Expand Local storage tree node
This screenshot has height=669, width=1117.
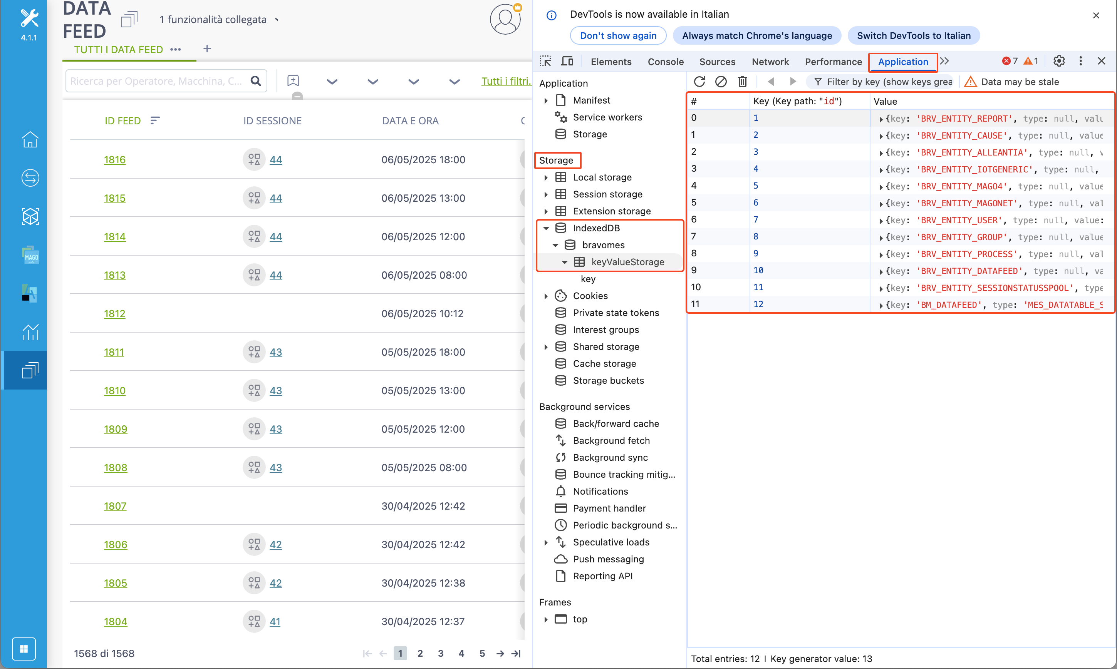click(x=546, y=177)
